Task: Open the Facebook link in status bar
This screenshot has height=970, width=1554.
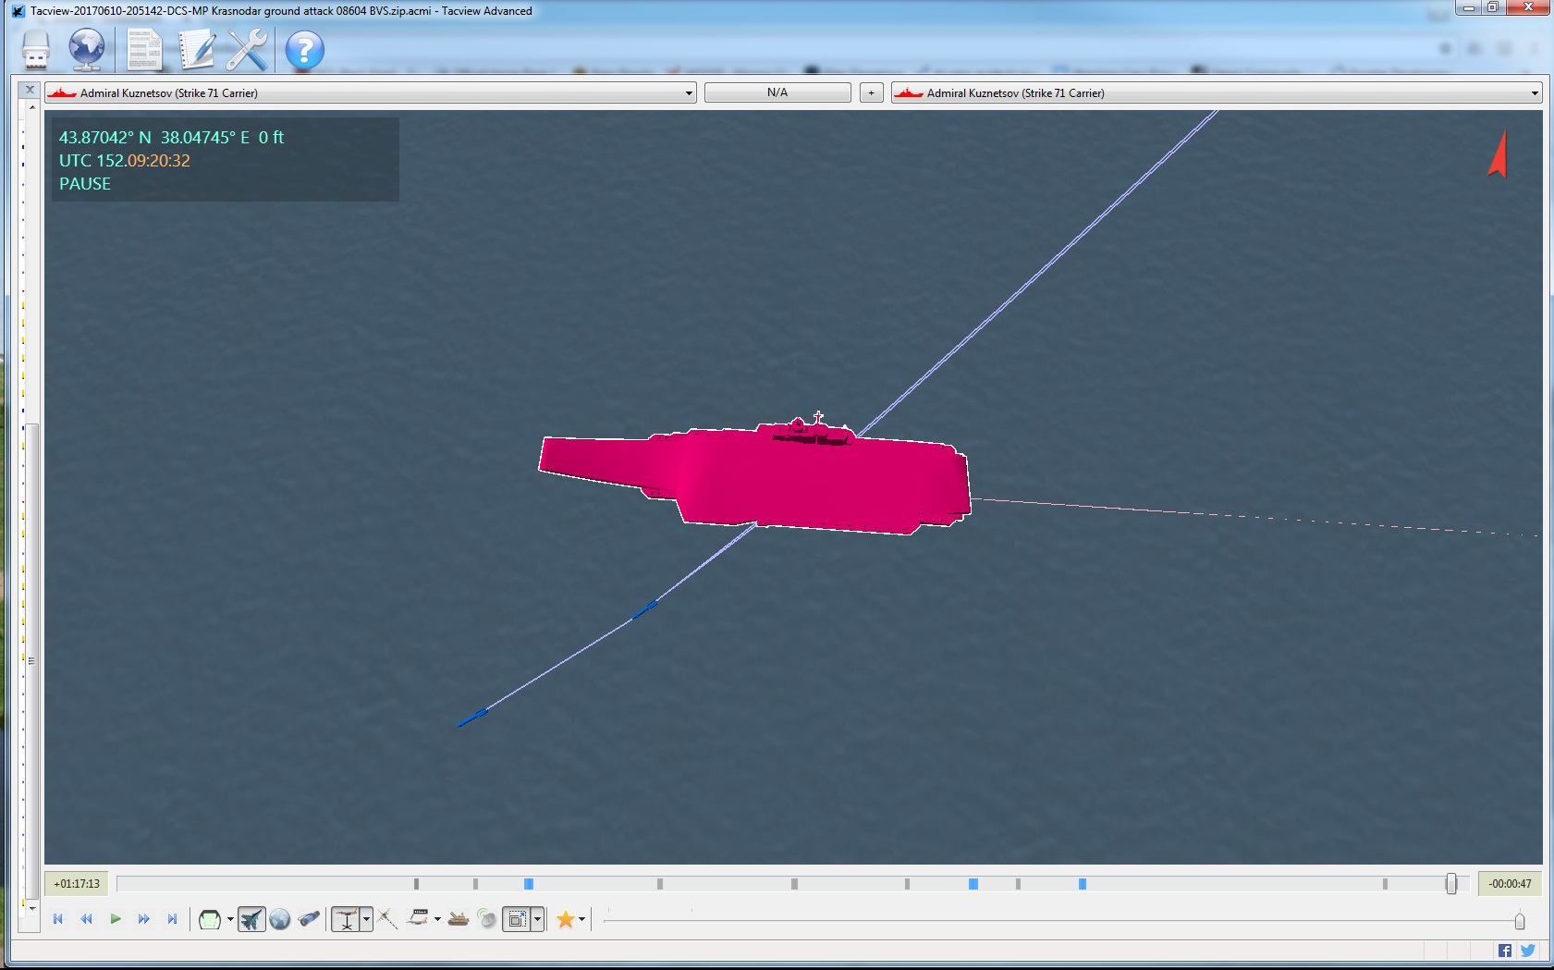Action: click(1505, 951)
